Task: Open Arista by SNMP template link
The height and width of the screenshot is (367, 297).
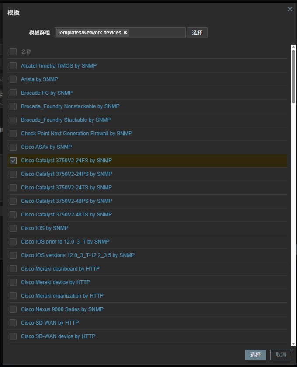Action: 40,79
